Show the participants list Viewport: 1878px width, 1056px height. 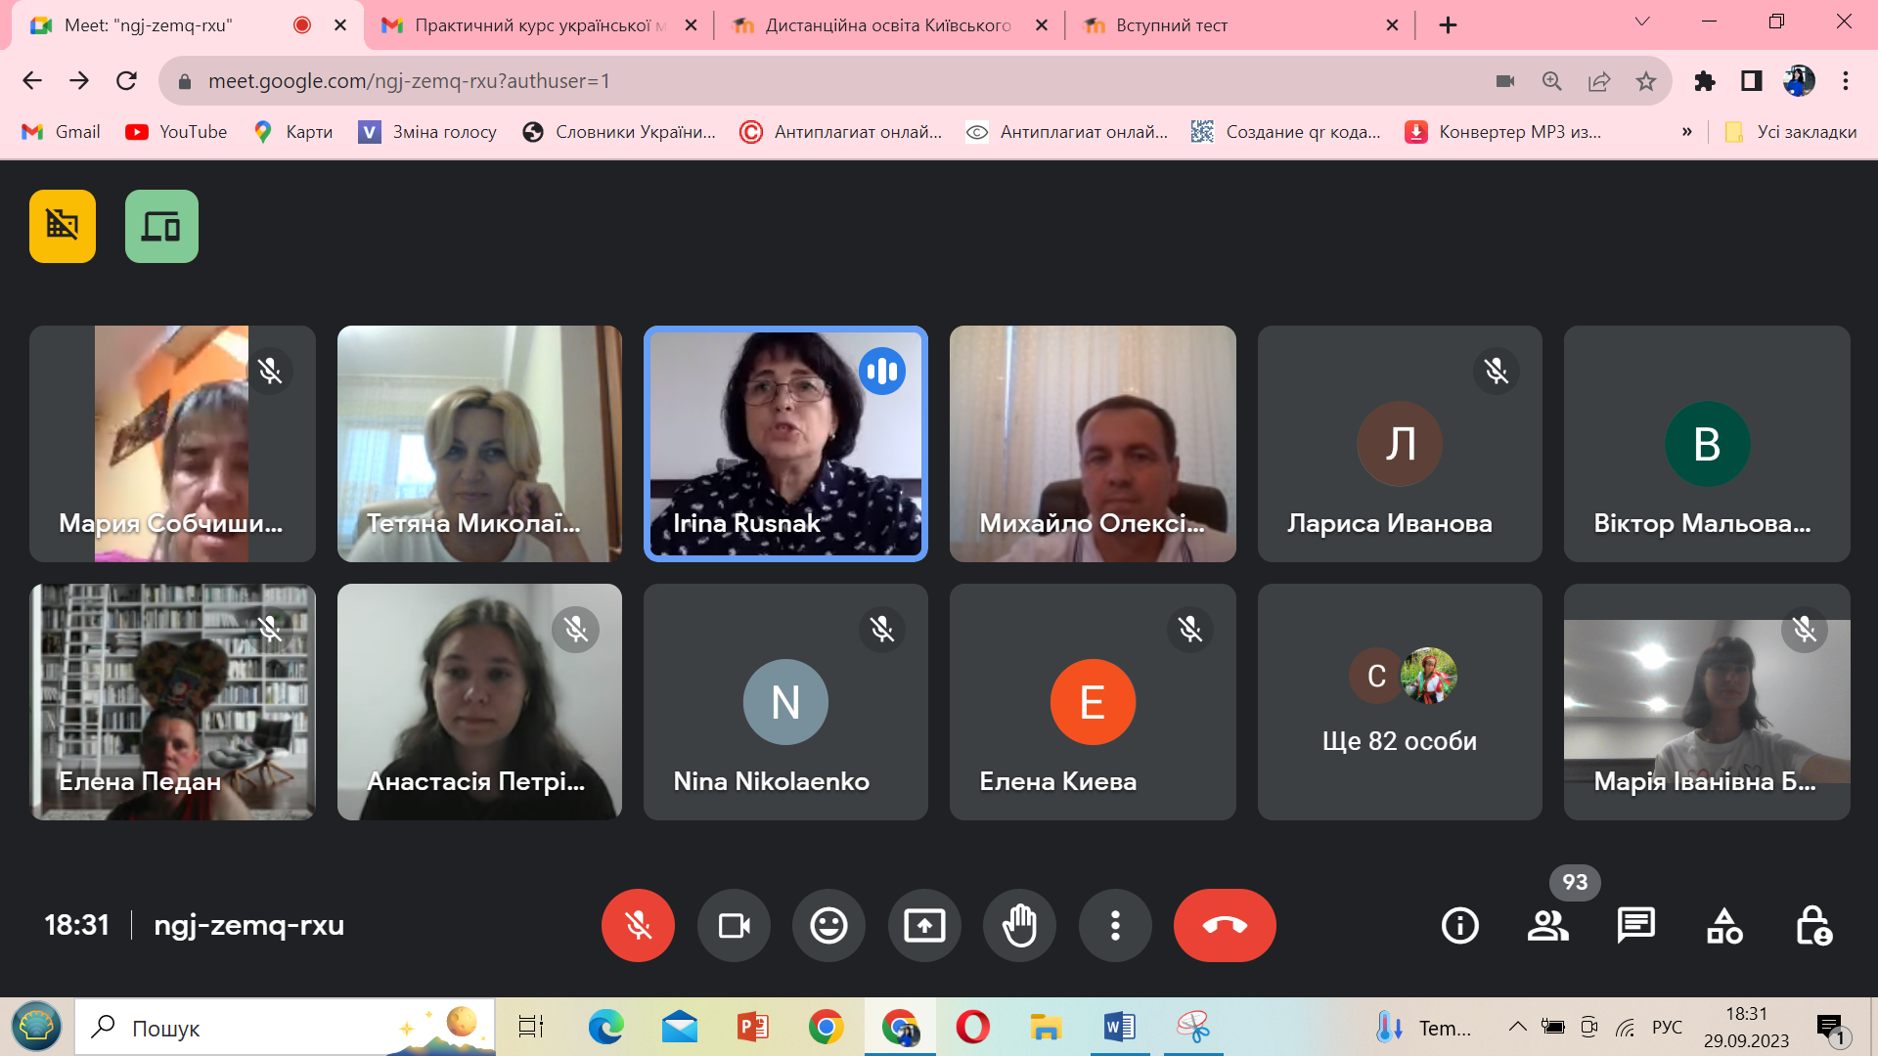coord(1547,925)
